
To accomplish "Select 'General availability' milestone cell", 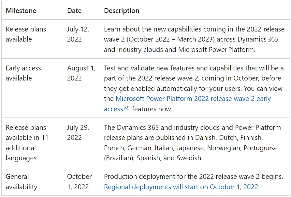I will coord(22,182).
